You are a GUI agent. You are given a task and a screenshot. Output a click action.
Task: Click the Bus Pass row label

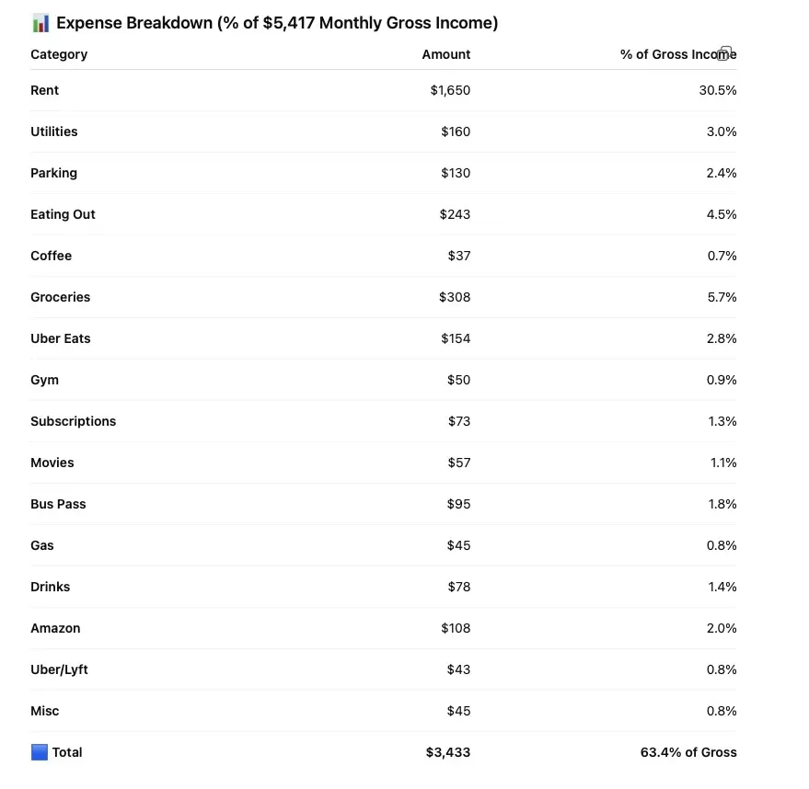tap(58, 504)
